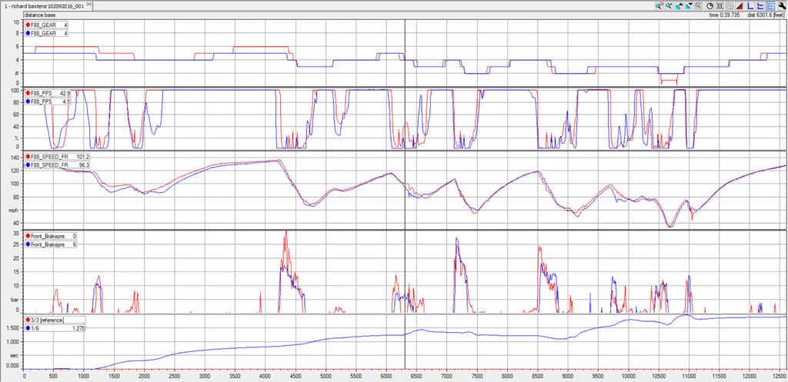
Task: Select the blue F88_GEAR legend entry
Action: click(x=48, y=33)
